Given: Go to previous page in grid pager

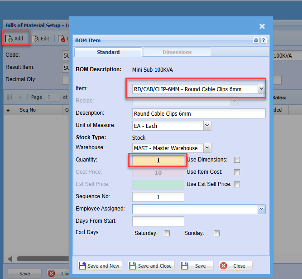Looking at the screenshot, I should [19, 97].
